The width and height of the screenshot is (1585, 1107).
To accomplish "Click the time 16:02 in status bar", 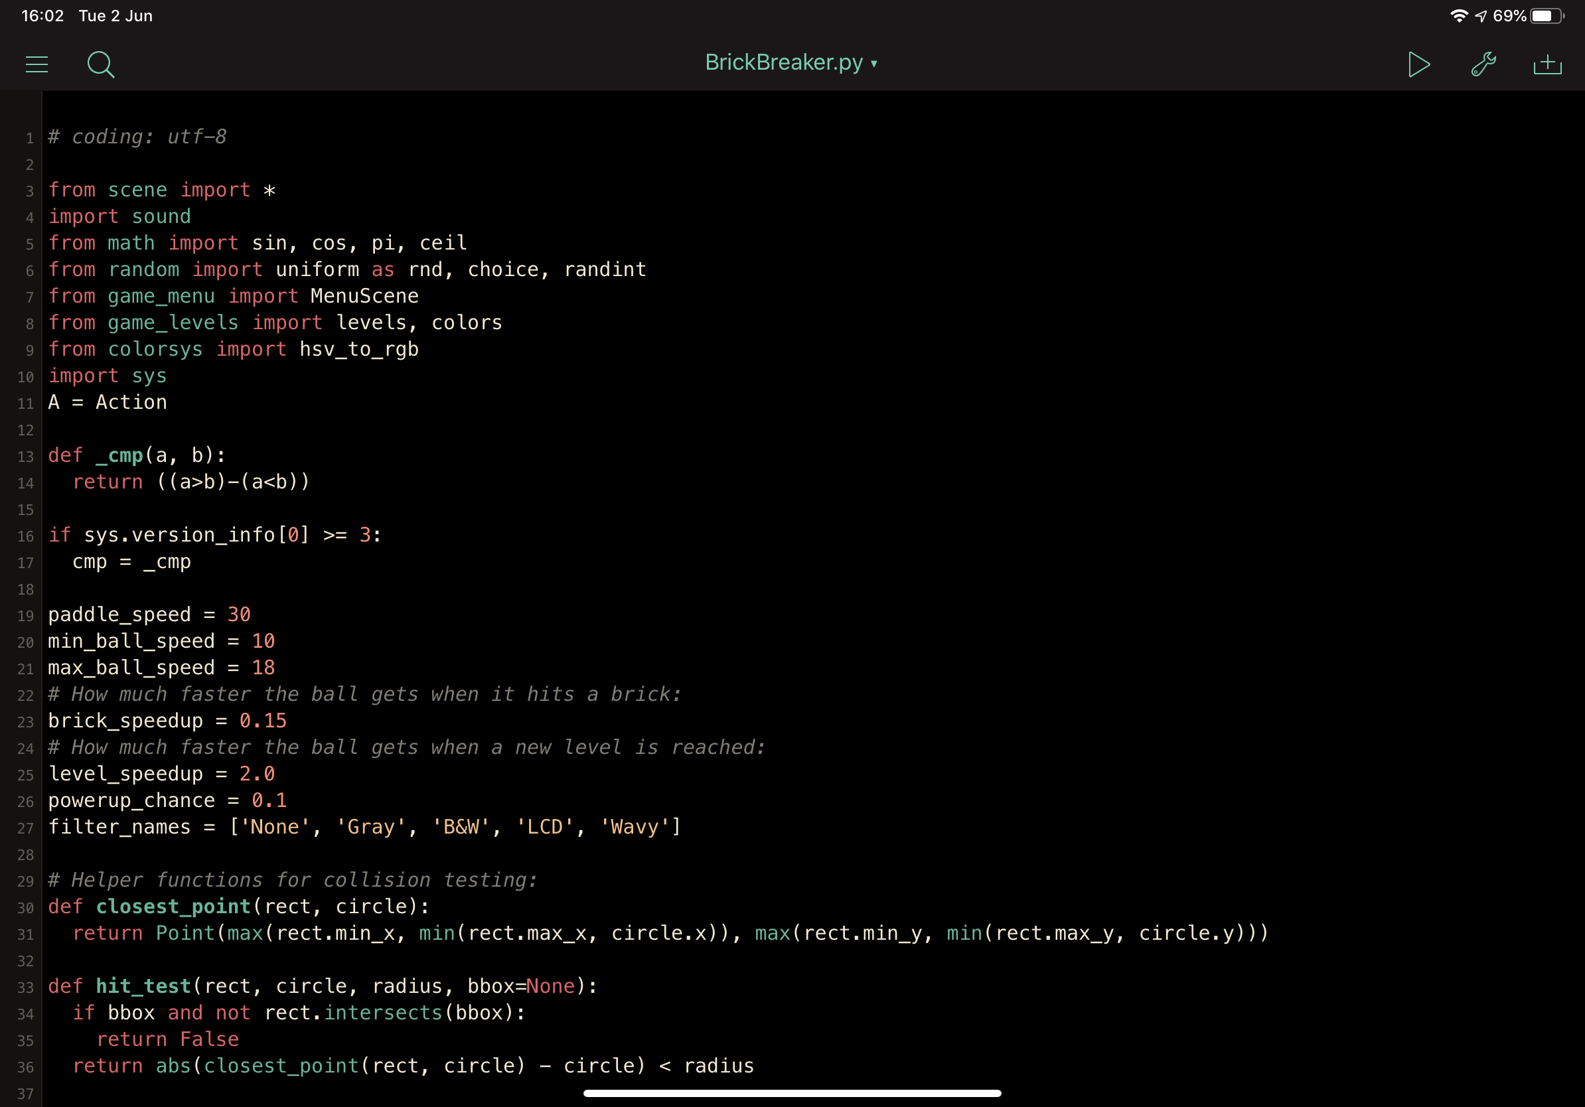I will (42, 16).
